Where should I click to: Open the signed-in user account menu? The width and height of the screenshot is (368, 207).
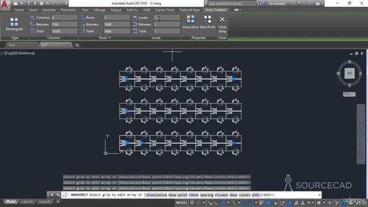click(x=279, y=3)
